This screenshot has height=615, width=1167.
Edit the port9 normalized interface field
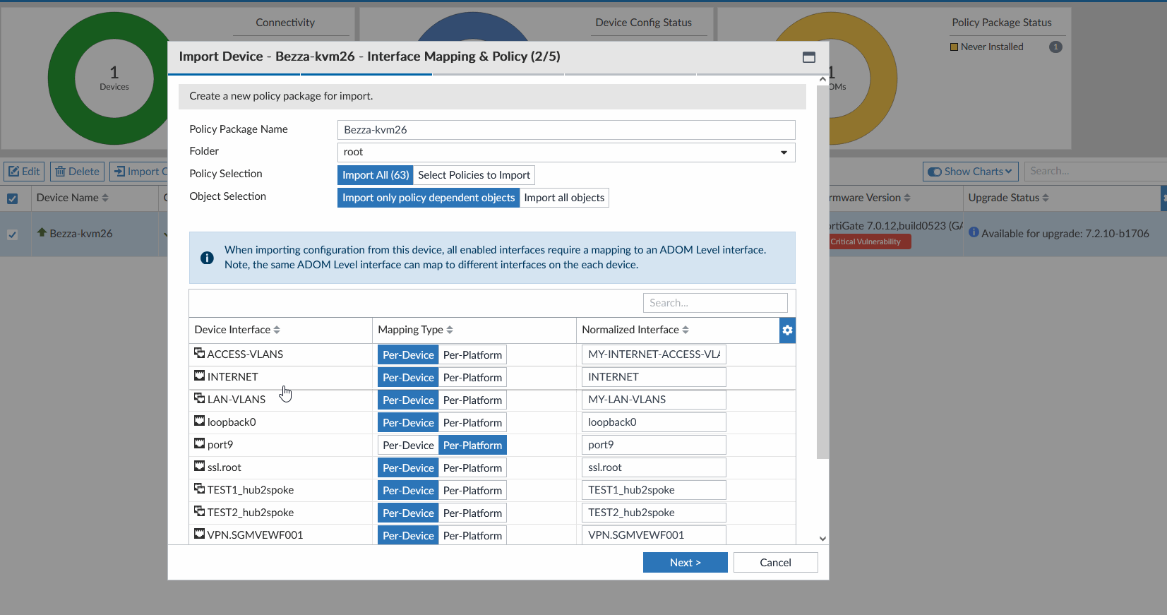click(654, 445)
